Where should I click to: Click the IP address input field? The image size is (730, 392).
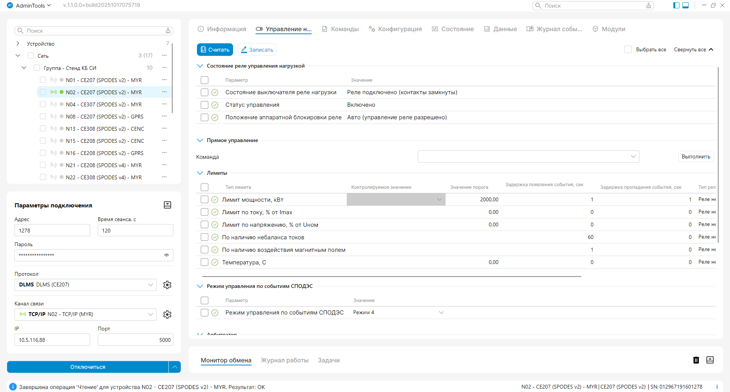coord(52,340)
